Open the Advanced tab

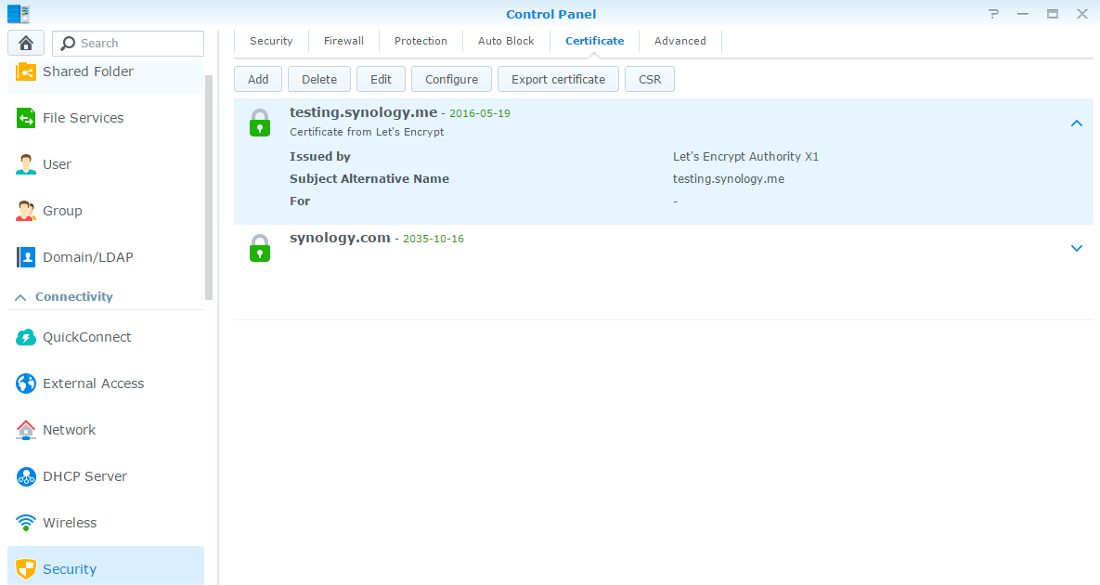coord(679,41)
